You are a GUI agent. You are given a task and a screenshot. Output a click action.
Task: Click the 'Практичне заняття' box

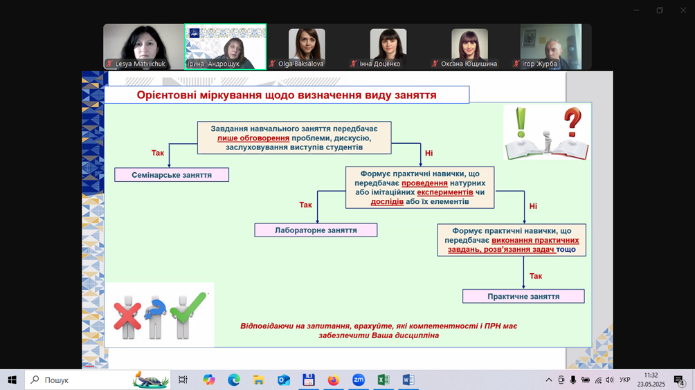pos(523,296)
